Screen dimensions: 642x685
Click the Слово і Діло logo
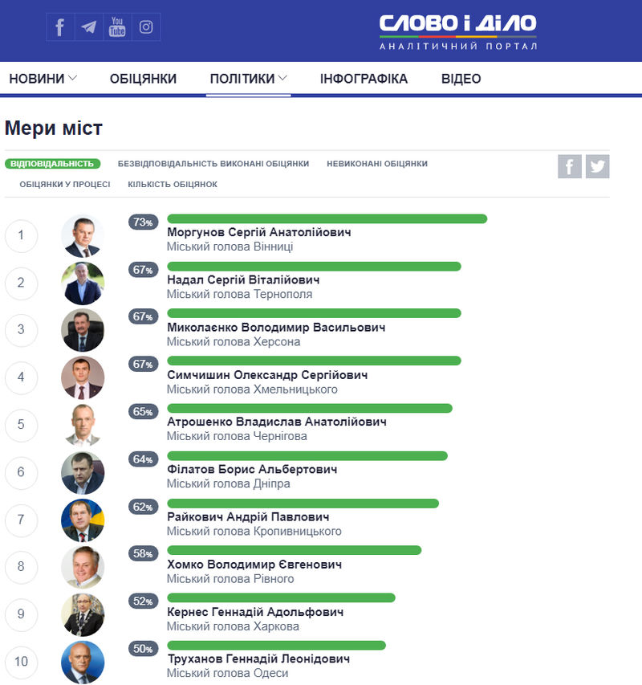pyautogui.click(x=458, y=32)
